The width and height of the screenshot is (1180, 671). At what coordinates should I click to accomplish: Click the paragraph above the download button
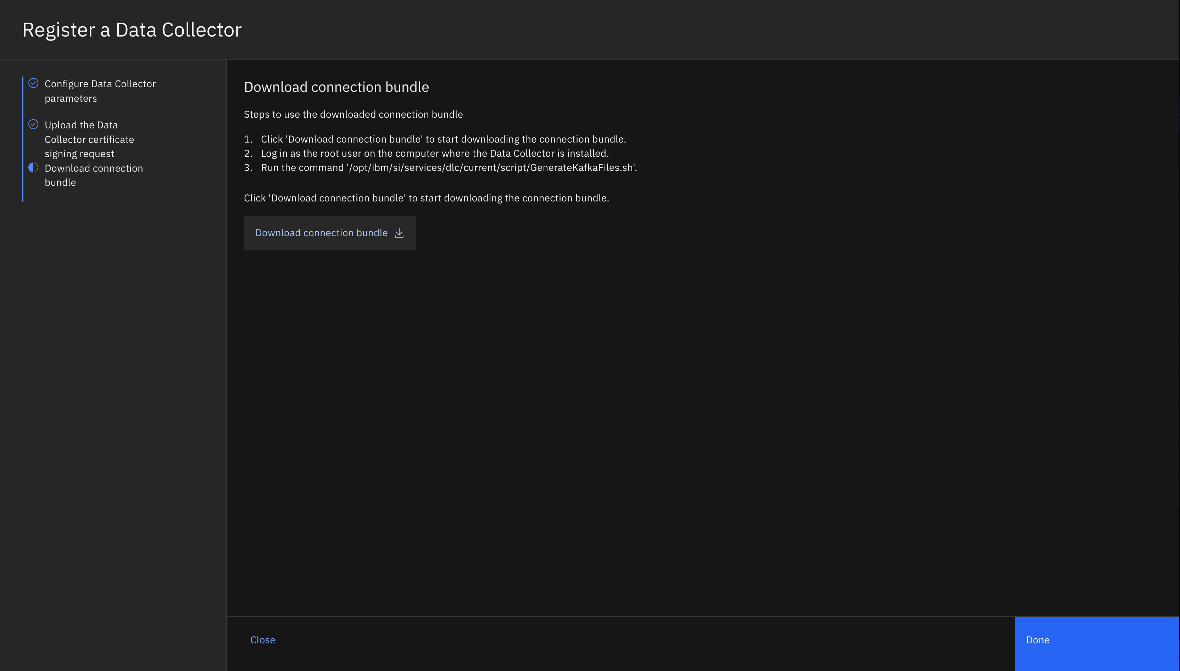click(426, 198)
